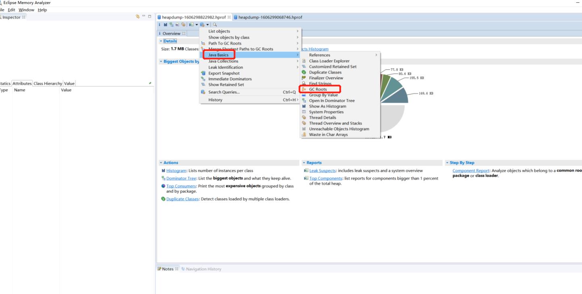Click the Group By Value icon

[304, 95]
